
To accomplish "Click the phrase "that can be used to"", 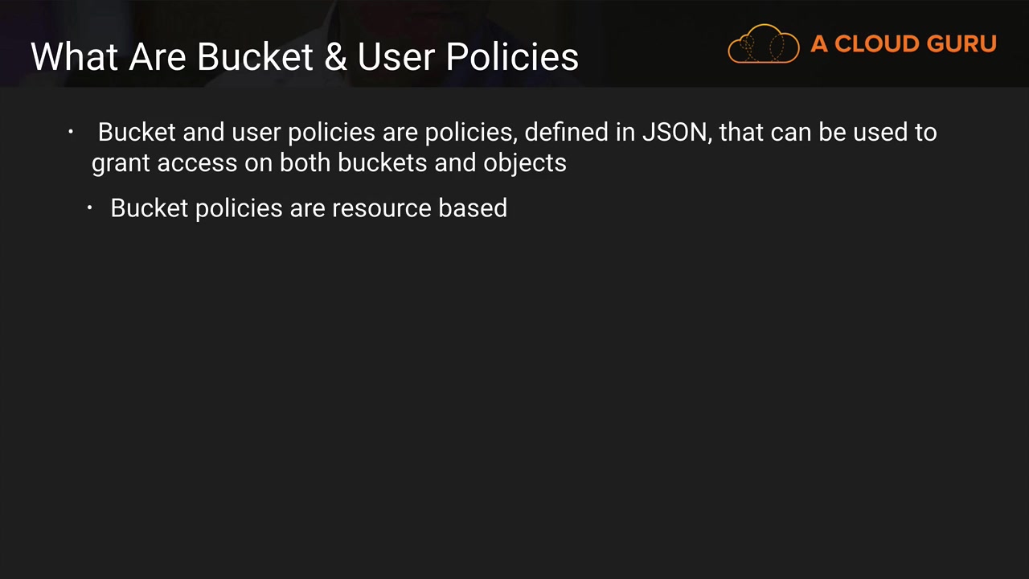I will [x=828, y=132].
